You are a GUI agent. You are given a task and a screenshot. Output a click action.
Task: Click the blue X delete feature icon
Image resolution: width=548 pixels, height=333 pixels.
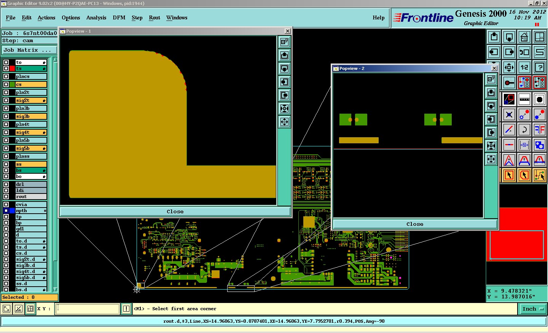[509, 114]
